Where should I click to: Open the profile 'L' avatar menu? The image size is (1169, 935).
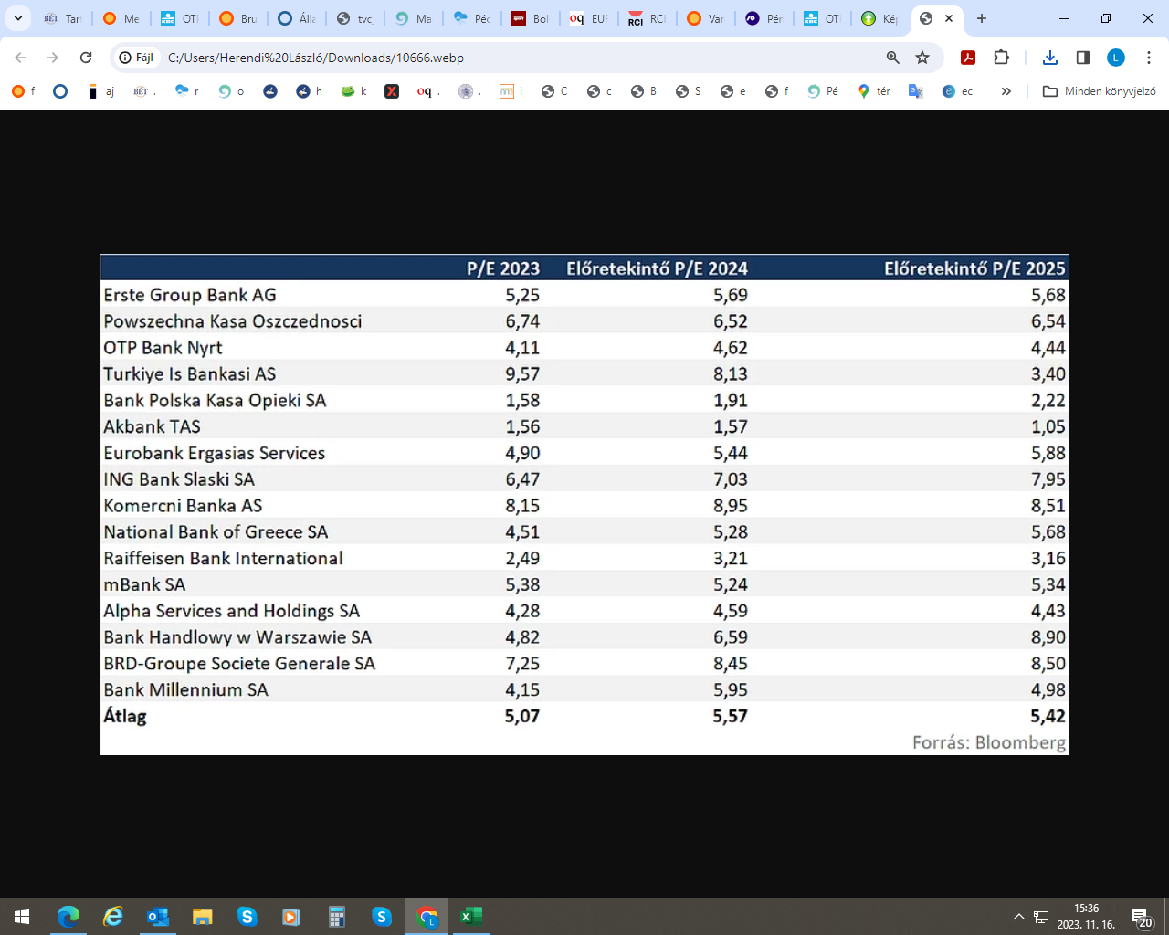(x=1116, y=58)
